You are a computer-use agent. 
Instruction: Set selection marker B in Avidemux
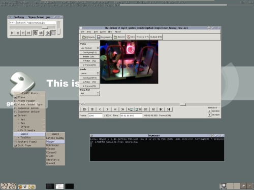click(138, 109)
